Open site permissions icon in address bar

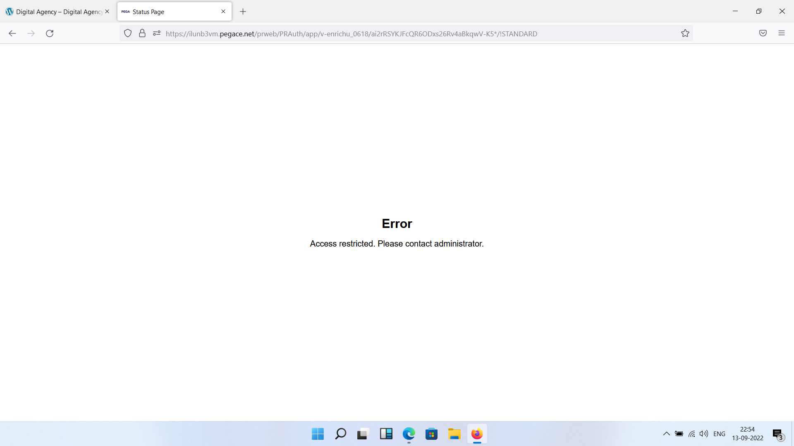(x=156, y=33)
